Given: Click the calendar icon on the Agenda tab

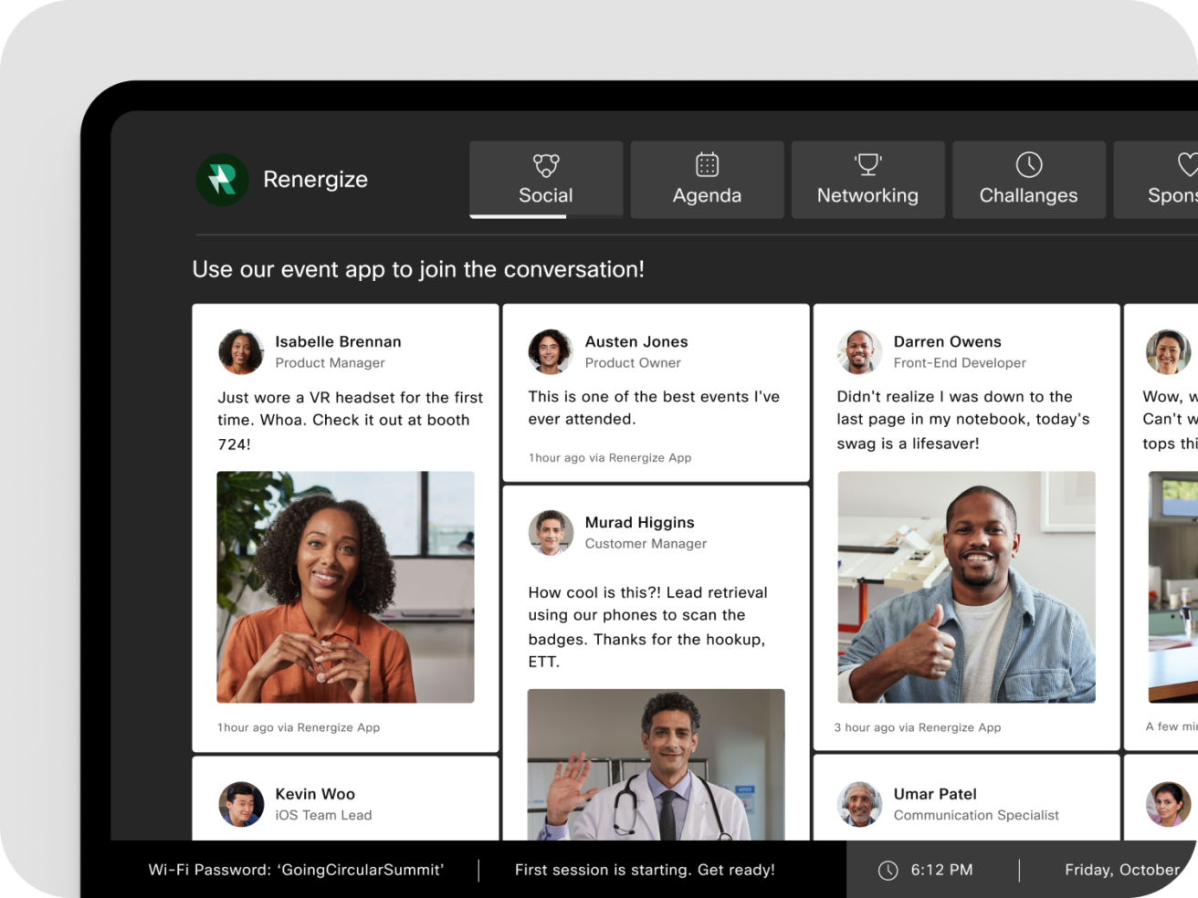Looking at the screenshot, I should click(707, 164).
